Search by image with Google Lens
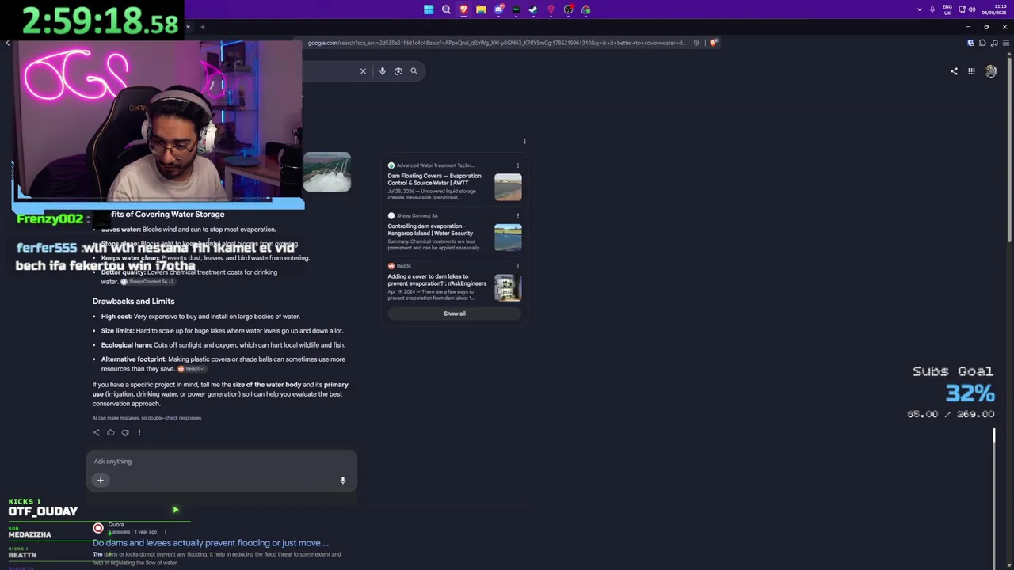 pos(398,71)
